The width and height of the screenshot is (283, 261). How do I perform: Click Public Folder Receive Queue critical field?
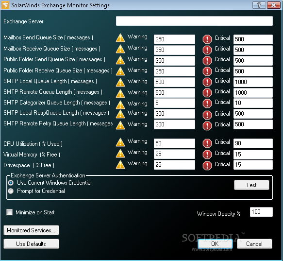(x=253, y=71)
